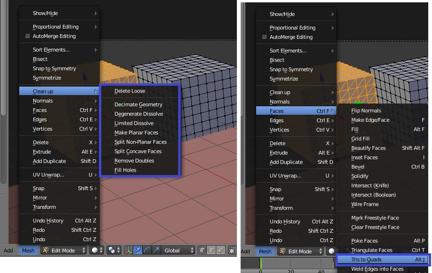Select the scale manipulator icon, left toolbar
This screenshot has height=273, width=432.
(x=156, y=251)
